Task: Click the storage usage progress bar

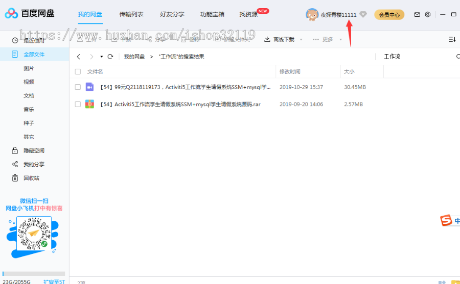Action: [34, 273]
